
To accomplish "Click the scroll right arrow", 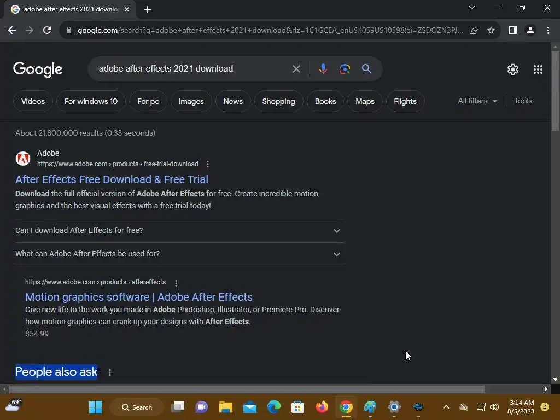I will (546, 389).
